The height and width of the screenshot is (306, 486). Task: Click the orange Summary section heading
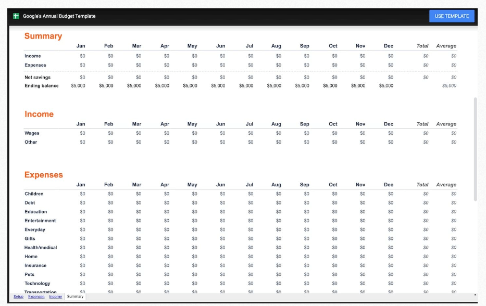[x=43, y=36]
